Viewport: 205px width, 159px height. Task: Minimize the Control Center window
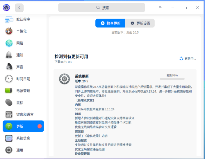[173, 8]
